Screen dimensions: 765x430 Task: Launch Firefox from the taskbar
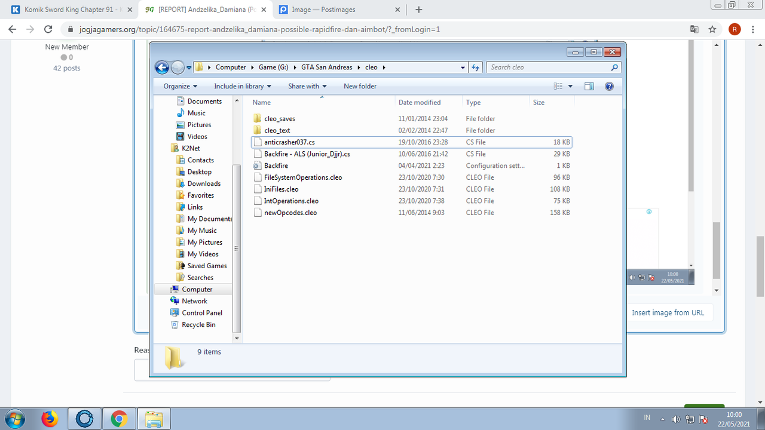(50, 419)
